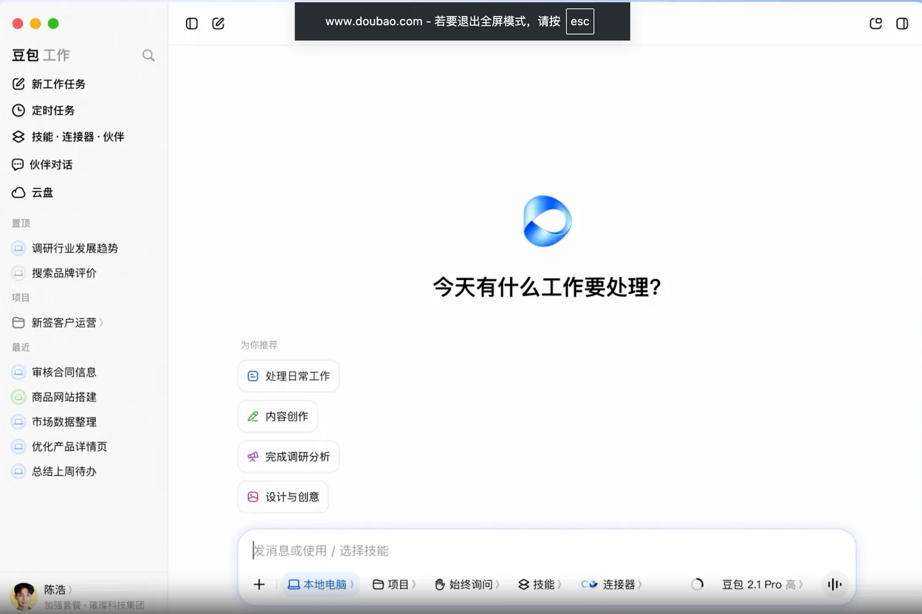Open recent task 总结上周待办
This screenshot has height=614, width=922.
pos(54,471)
